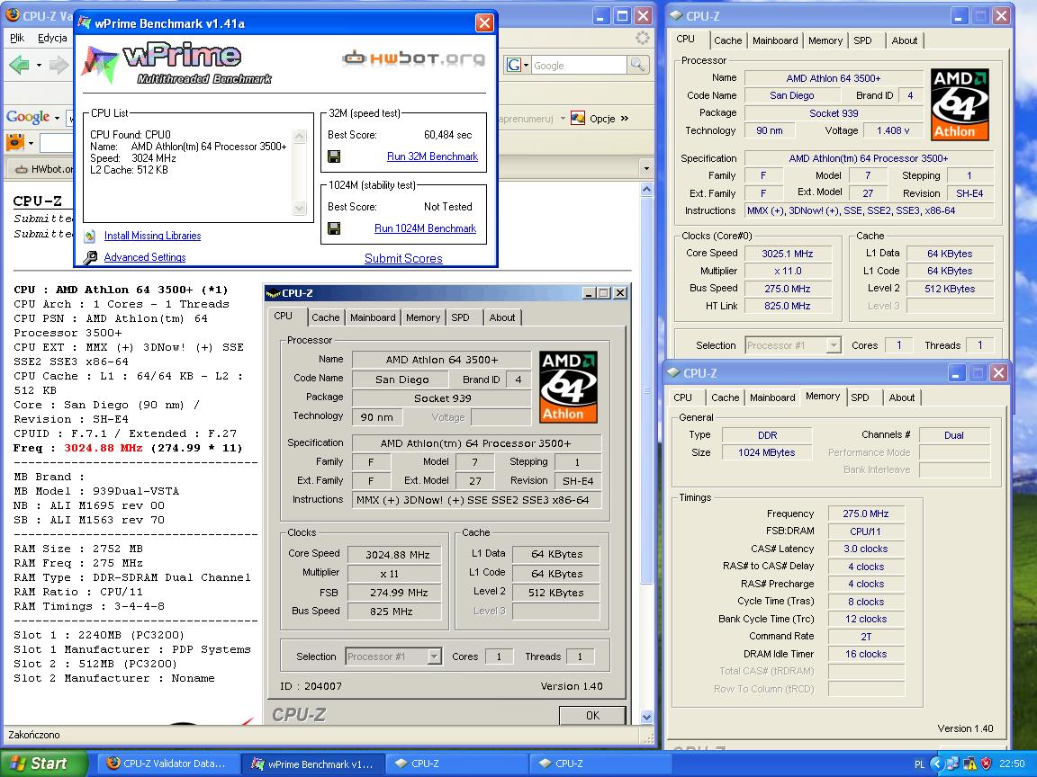Click the wPrime Multithreaded Benchmark logo
The height and width of the screenshot is (777, 1037).
(x=176, y=64)
